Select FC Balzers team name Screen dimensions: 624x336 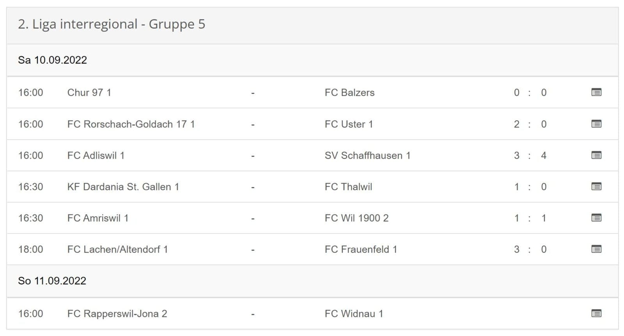349,92
